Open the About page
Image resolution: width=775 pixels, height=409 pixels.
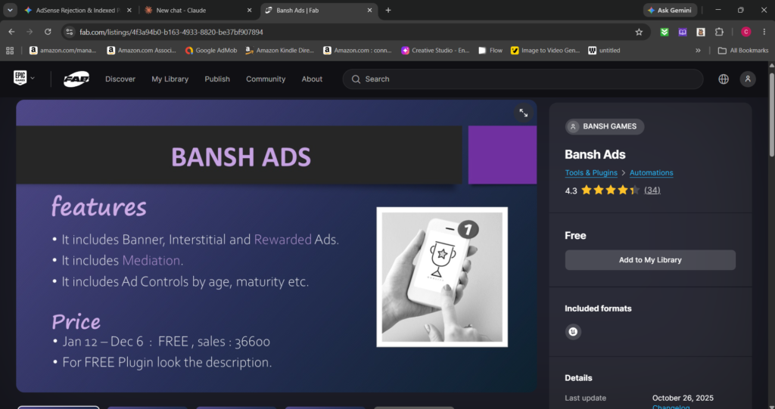312,79
